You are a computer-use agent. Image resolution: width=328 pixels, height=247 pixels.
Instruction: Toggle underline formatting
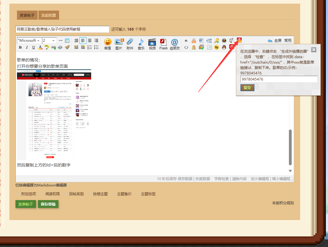34,47
